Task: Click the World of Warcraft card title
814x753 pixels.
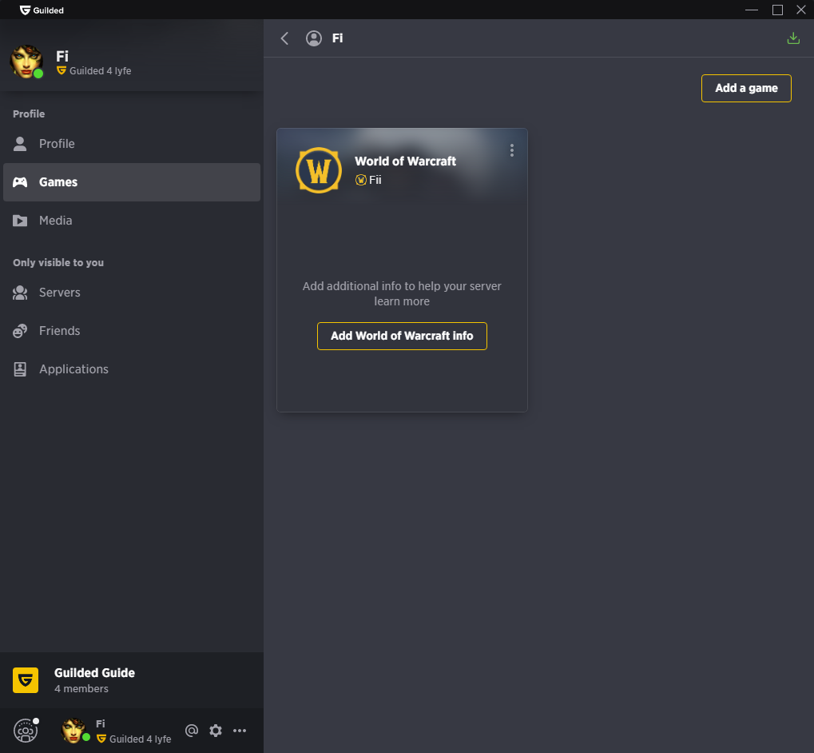Action: tap(406, 161)
